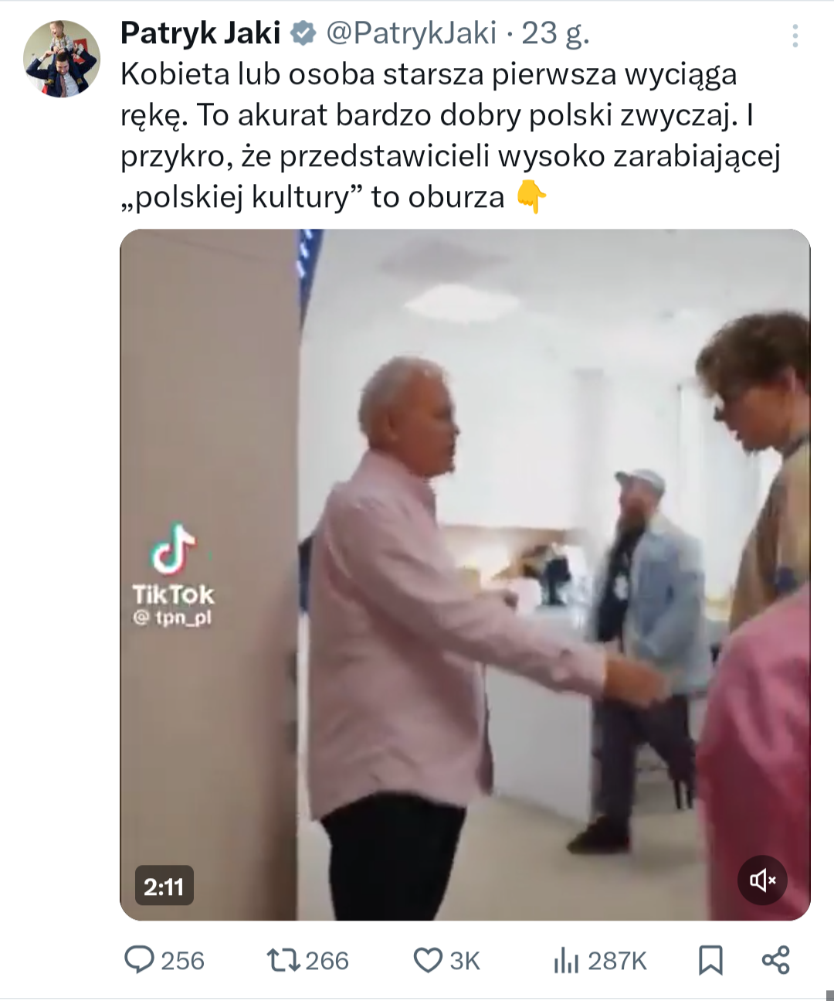Bookmark this tweet

[x=710, y=960]
